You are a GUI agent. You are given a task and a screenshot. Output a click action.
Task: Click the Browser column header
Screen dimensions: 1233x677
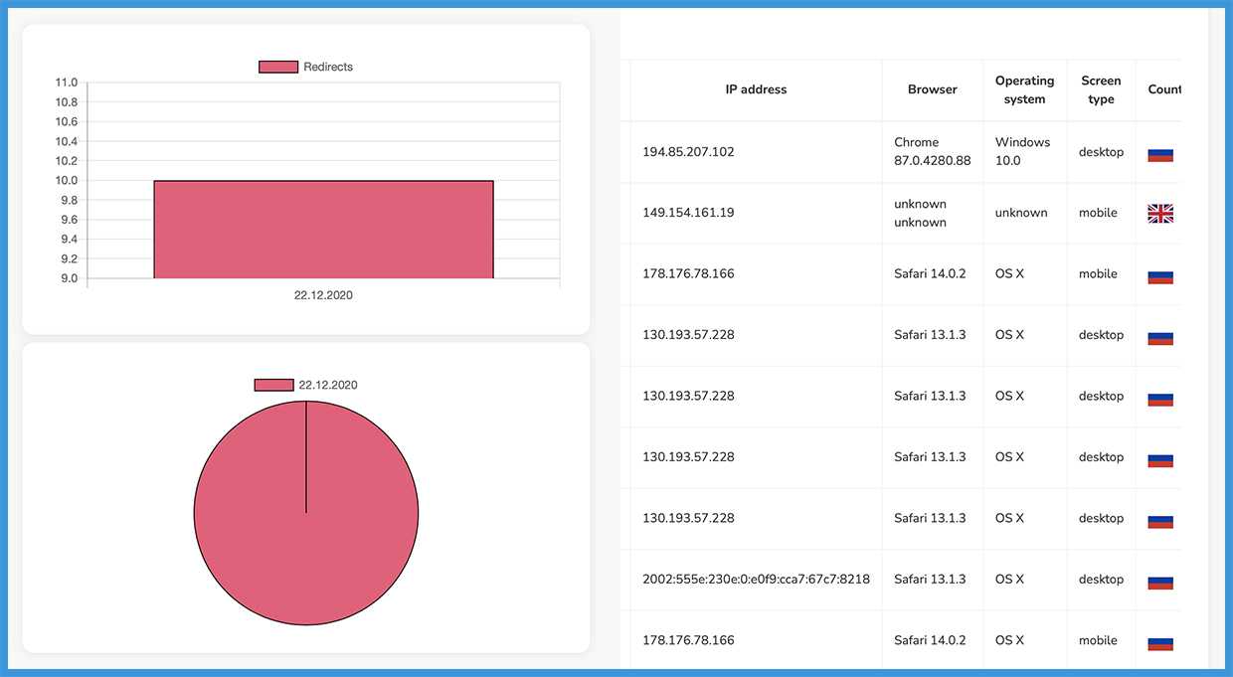tap(932, 89)
